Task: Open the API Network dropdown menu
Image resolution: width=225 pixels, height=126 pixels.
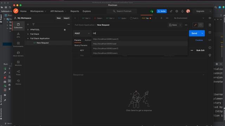Action: click(58, 11)
